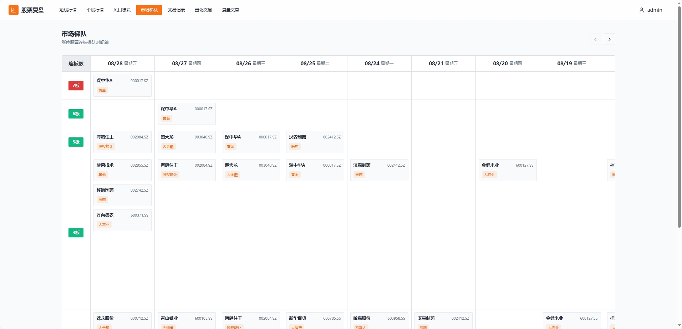Click stock code 002742.SZ
682x329 pixels.
(139, 191)
